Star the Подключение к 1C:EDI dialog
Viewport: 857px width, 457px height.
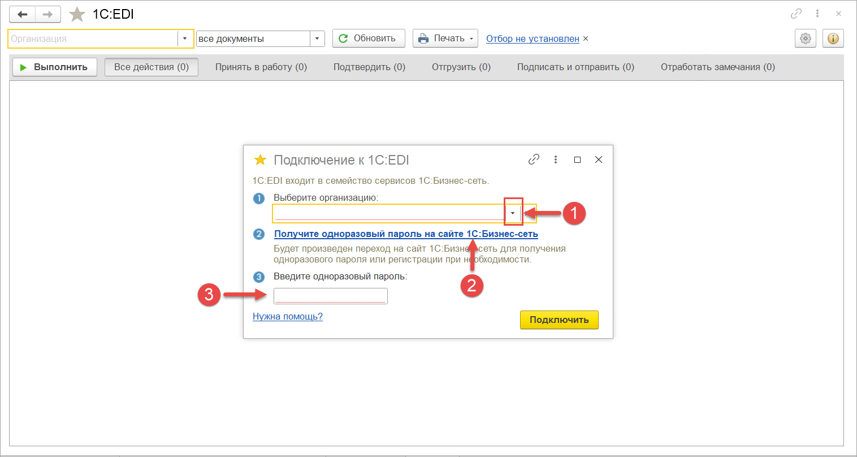pyautogui.click(x=260, y=160)
